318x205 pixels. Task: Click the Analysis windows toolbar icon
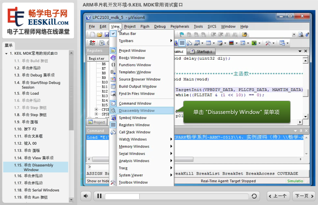[x=231, y=43]
